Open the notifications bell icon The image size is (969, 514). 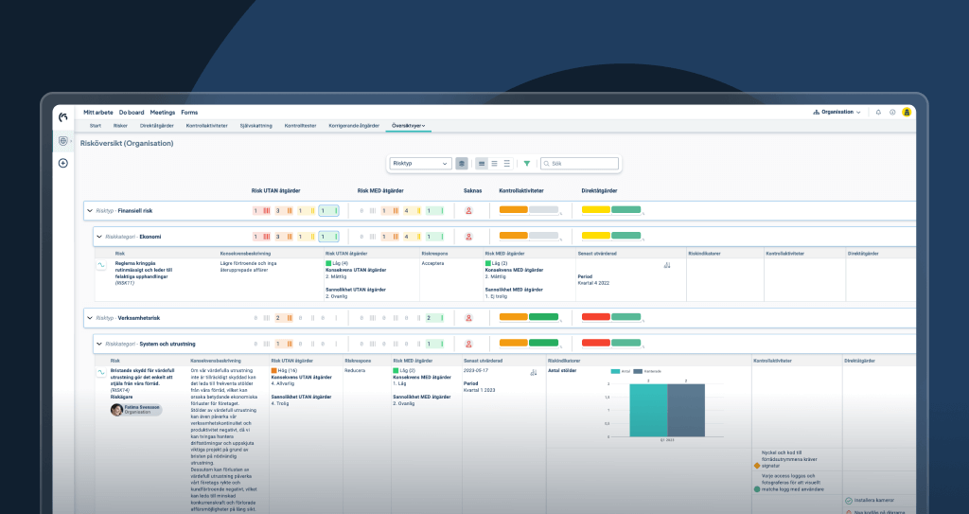click(x=878, y=112)
